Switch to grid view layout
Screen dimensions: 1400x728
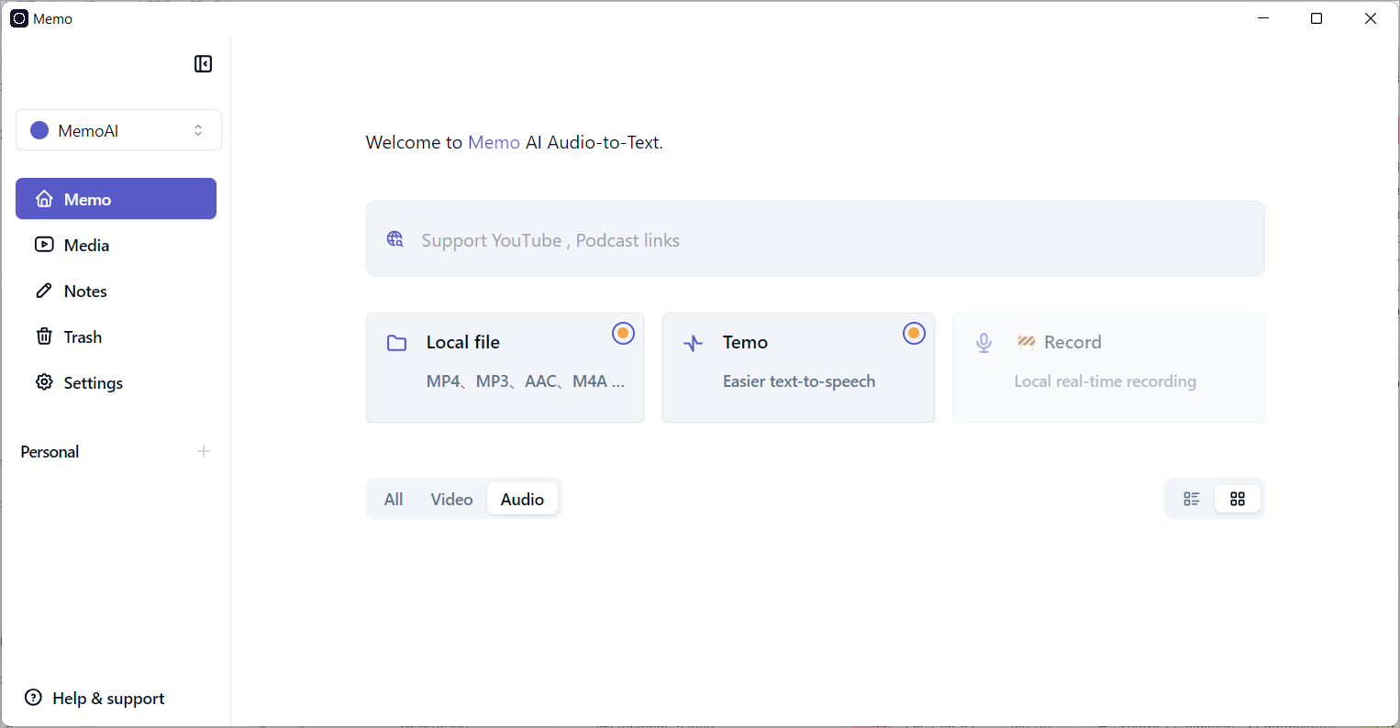pyautogui.click(x=1238, y=499)
